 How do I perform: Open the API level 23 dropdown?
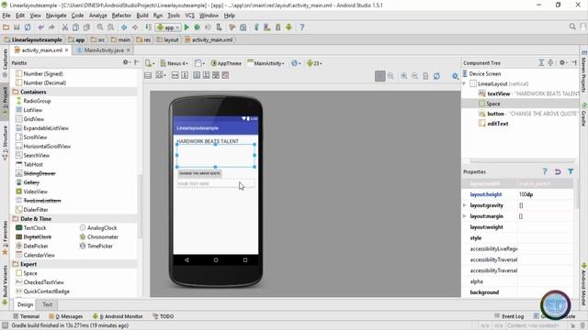(x=314, y=63)
